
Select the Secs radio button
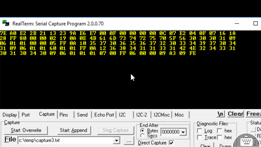(x=143, y=136)
